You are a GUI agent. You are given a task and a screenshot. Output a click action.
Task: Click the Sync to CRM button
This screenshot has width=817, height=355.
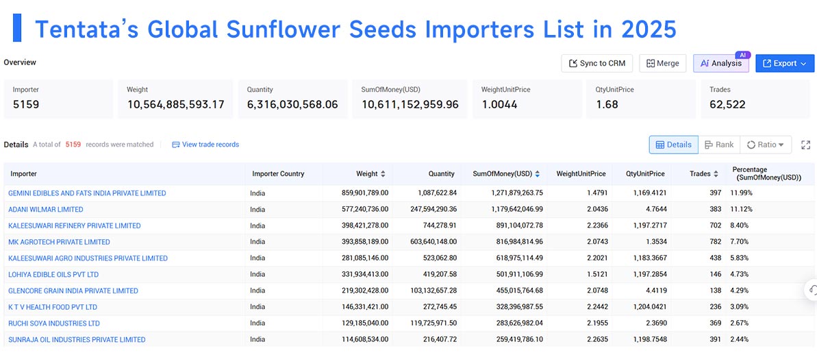596,63
